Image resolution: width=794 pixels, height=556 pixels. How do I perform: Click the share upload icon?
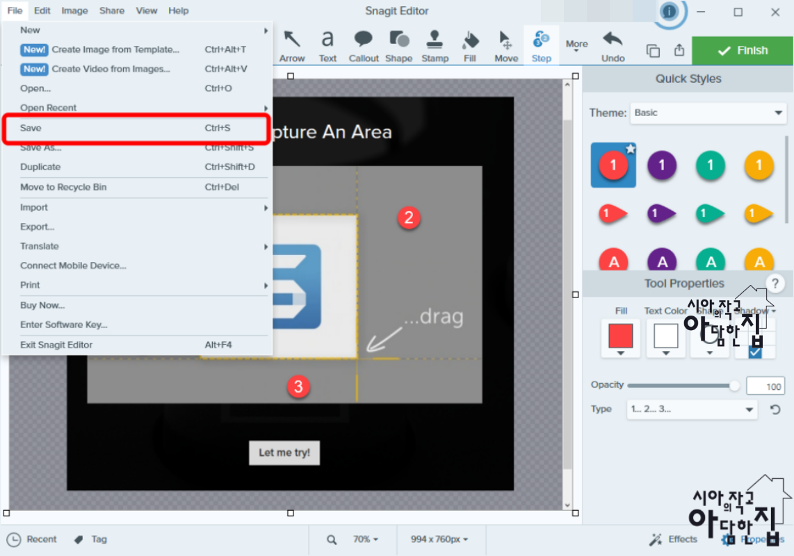coord(679,50)
